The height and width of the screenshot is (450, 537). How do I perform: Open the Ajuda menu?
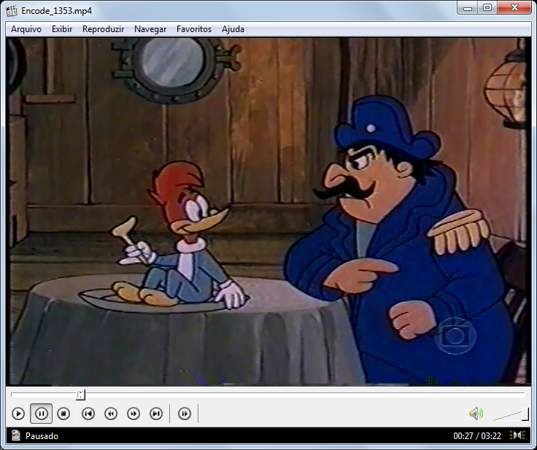pyautogui.click(x=233, y=29)
